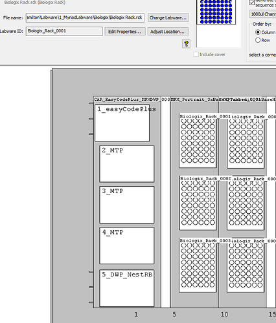Select the Biologix_Rack_0001 tube rack on deck
The image size is (276, 323).
(x=198, y=141)
